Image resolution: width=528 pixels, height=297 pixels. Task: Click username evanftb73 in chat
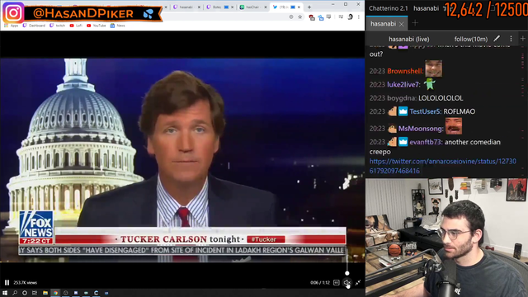[426, 142]
